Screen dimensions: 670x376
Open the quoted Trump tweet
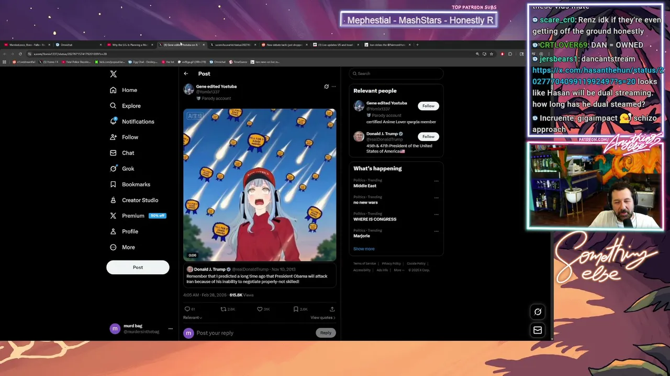click(260, 276)
